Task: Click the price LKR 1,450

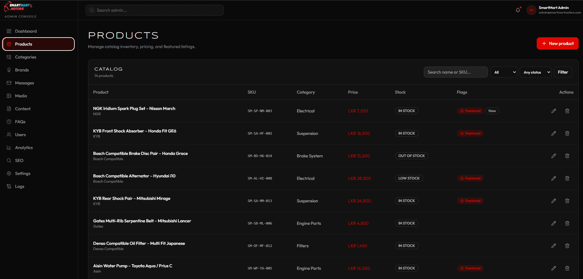Action: tap(358, 246)
